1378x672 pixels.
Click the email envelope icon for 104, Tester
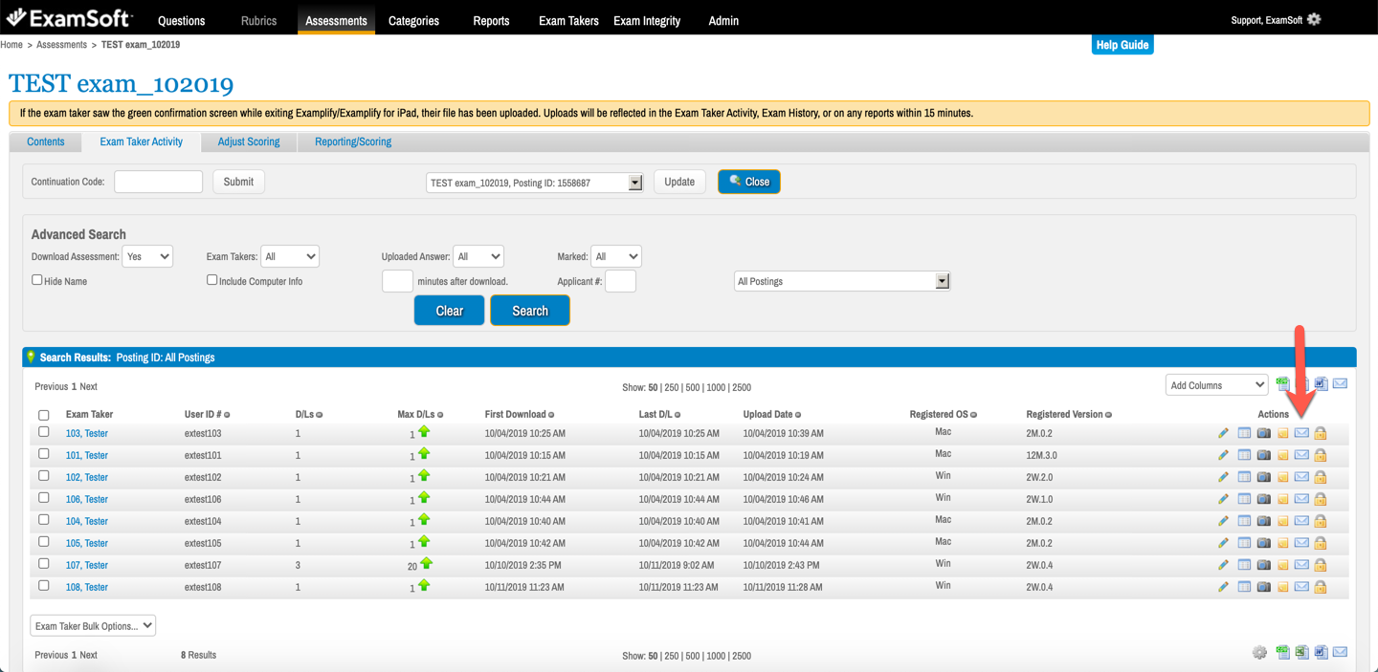pos(1301,521)
